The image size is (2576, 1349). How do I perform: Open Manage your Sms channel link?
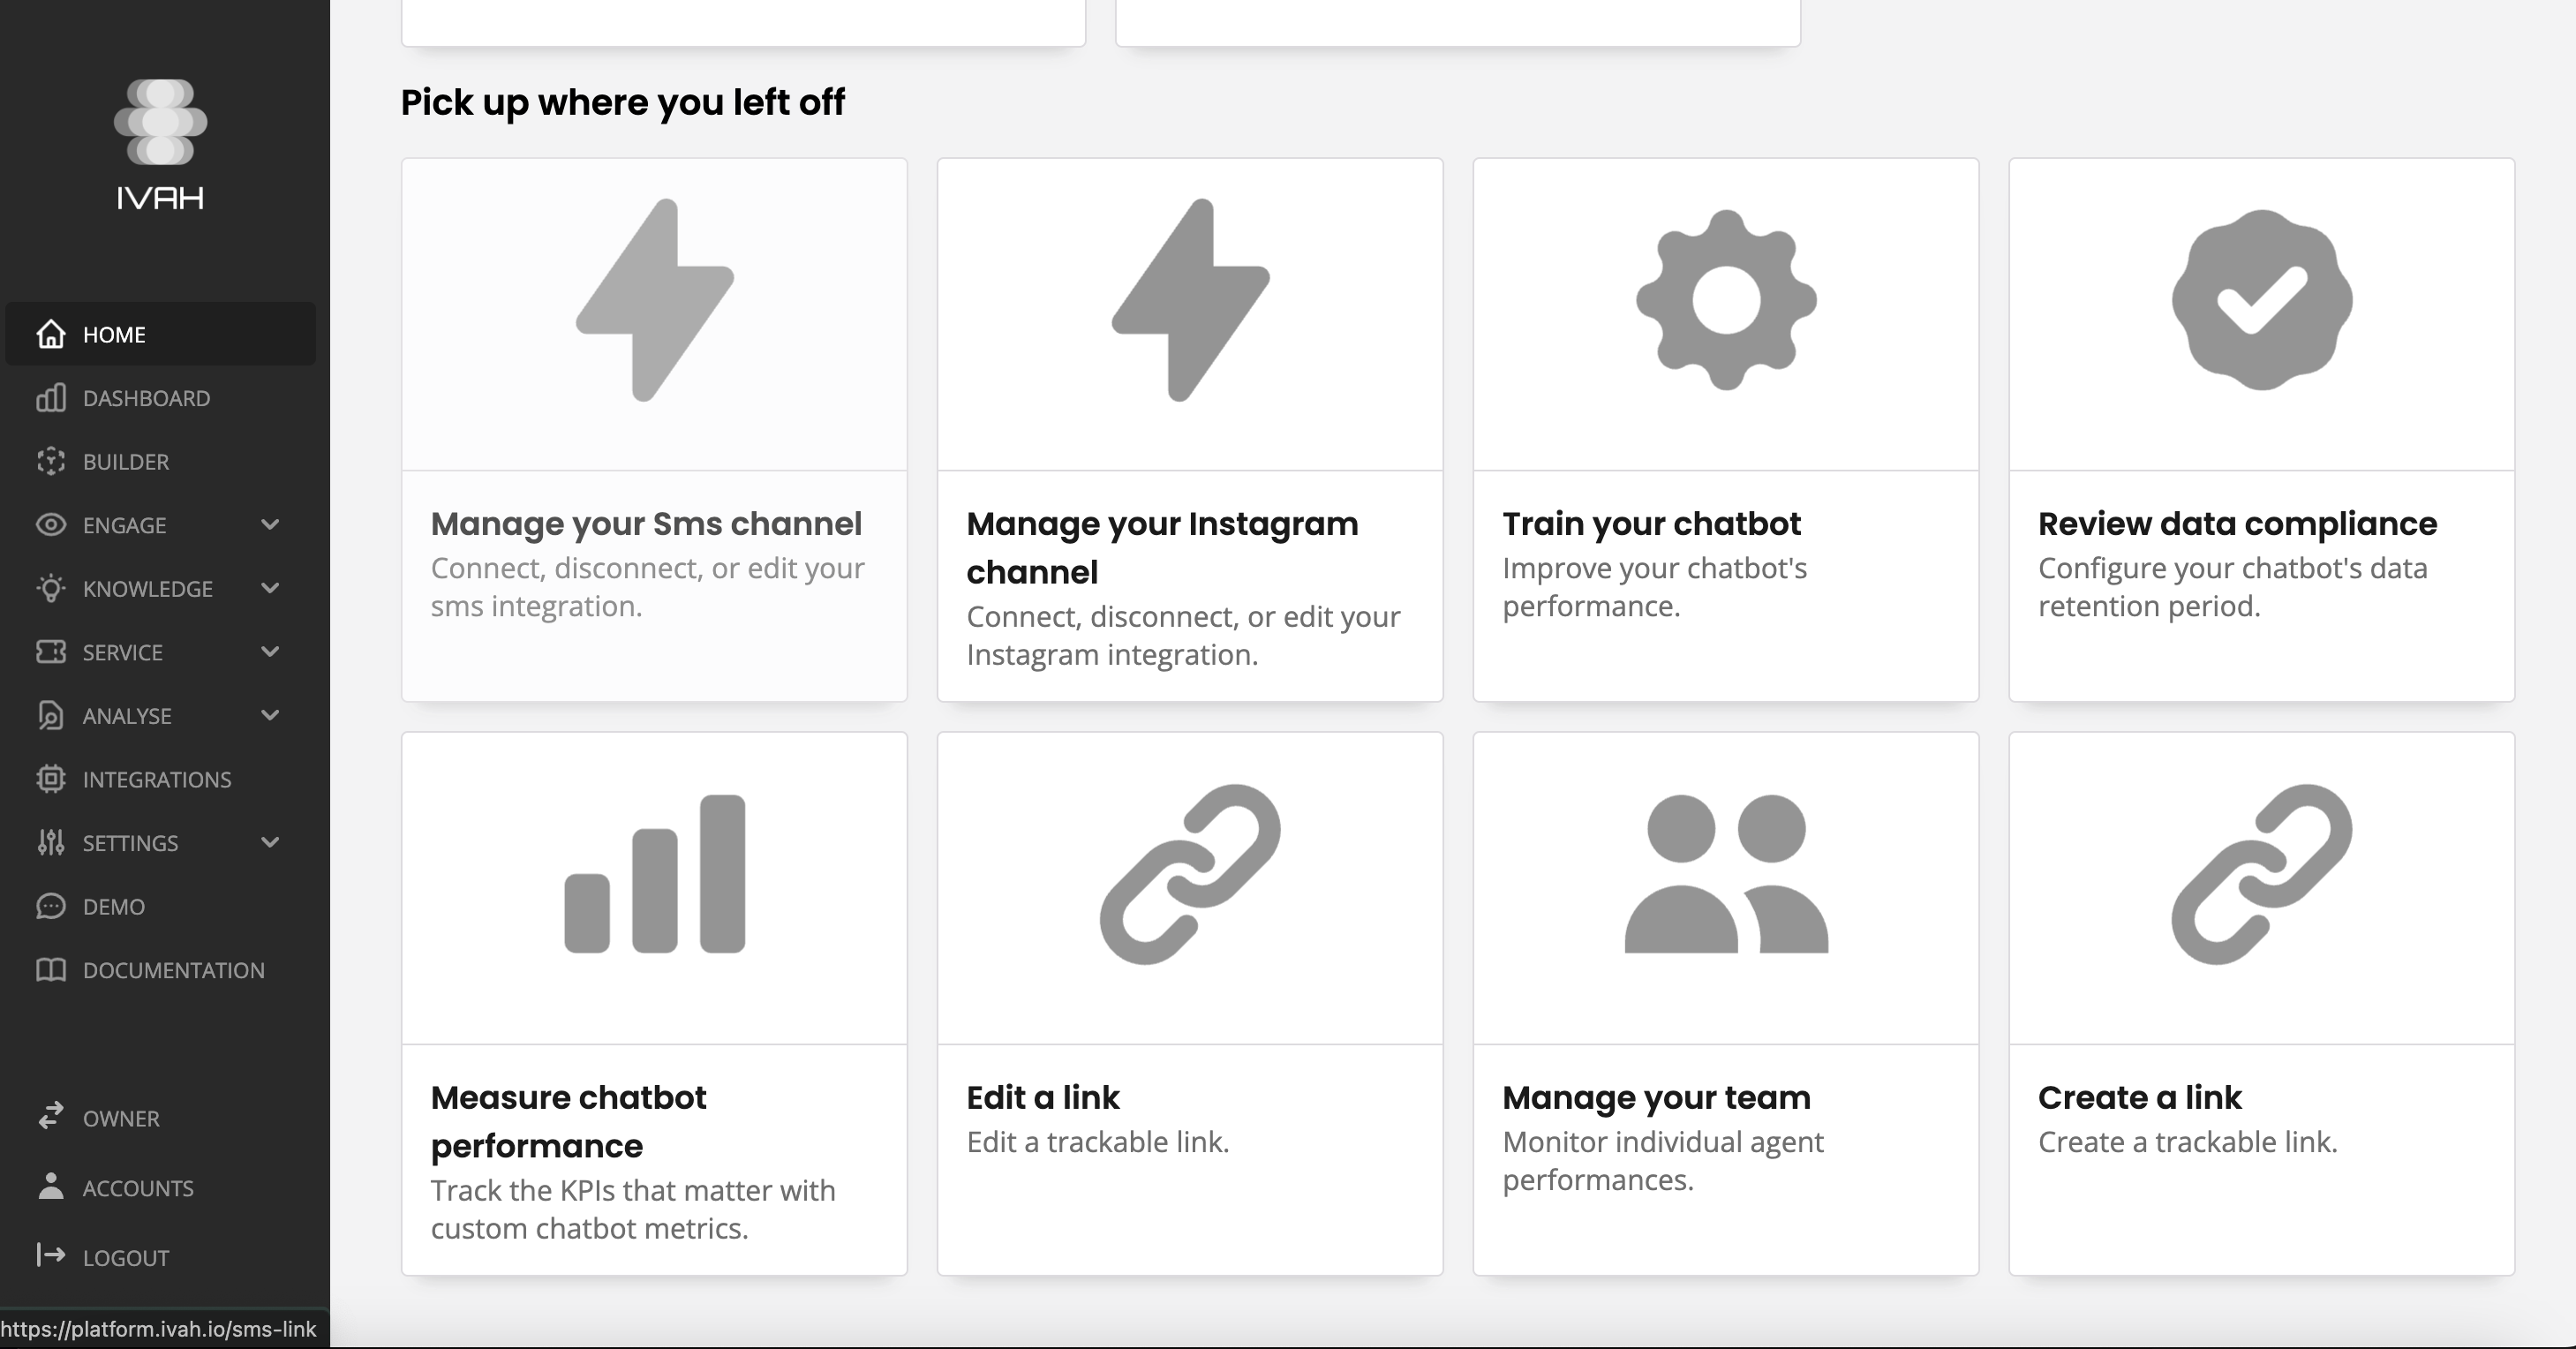[x=646, y=523]
